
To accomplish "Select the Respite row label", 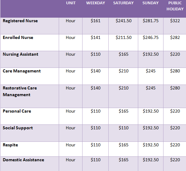I will [10, 145].
